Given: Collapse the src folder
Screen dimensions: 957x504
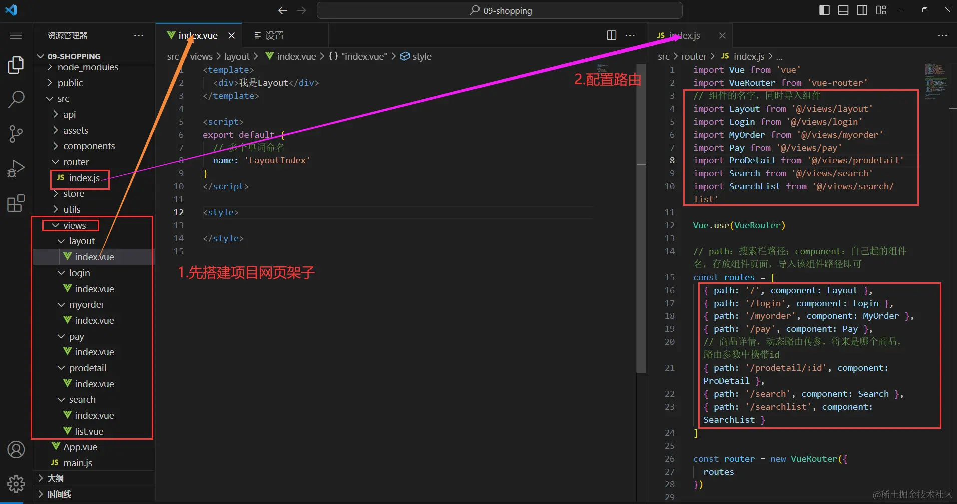Looking at the screenshot, I should 63,99.
